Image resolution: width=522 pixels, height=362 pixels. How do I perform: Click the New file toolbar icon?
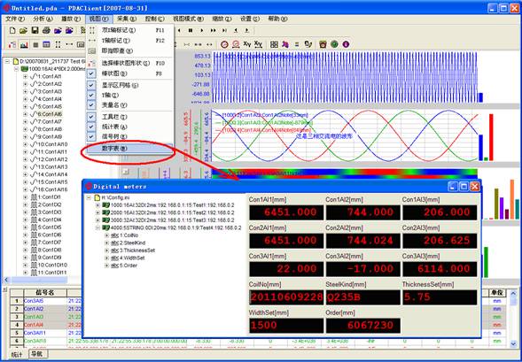pos(12,31)
